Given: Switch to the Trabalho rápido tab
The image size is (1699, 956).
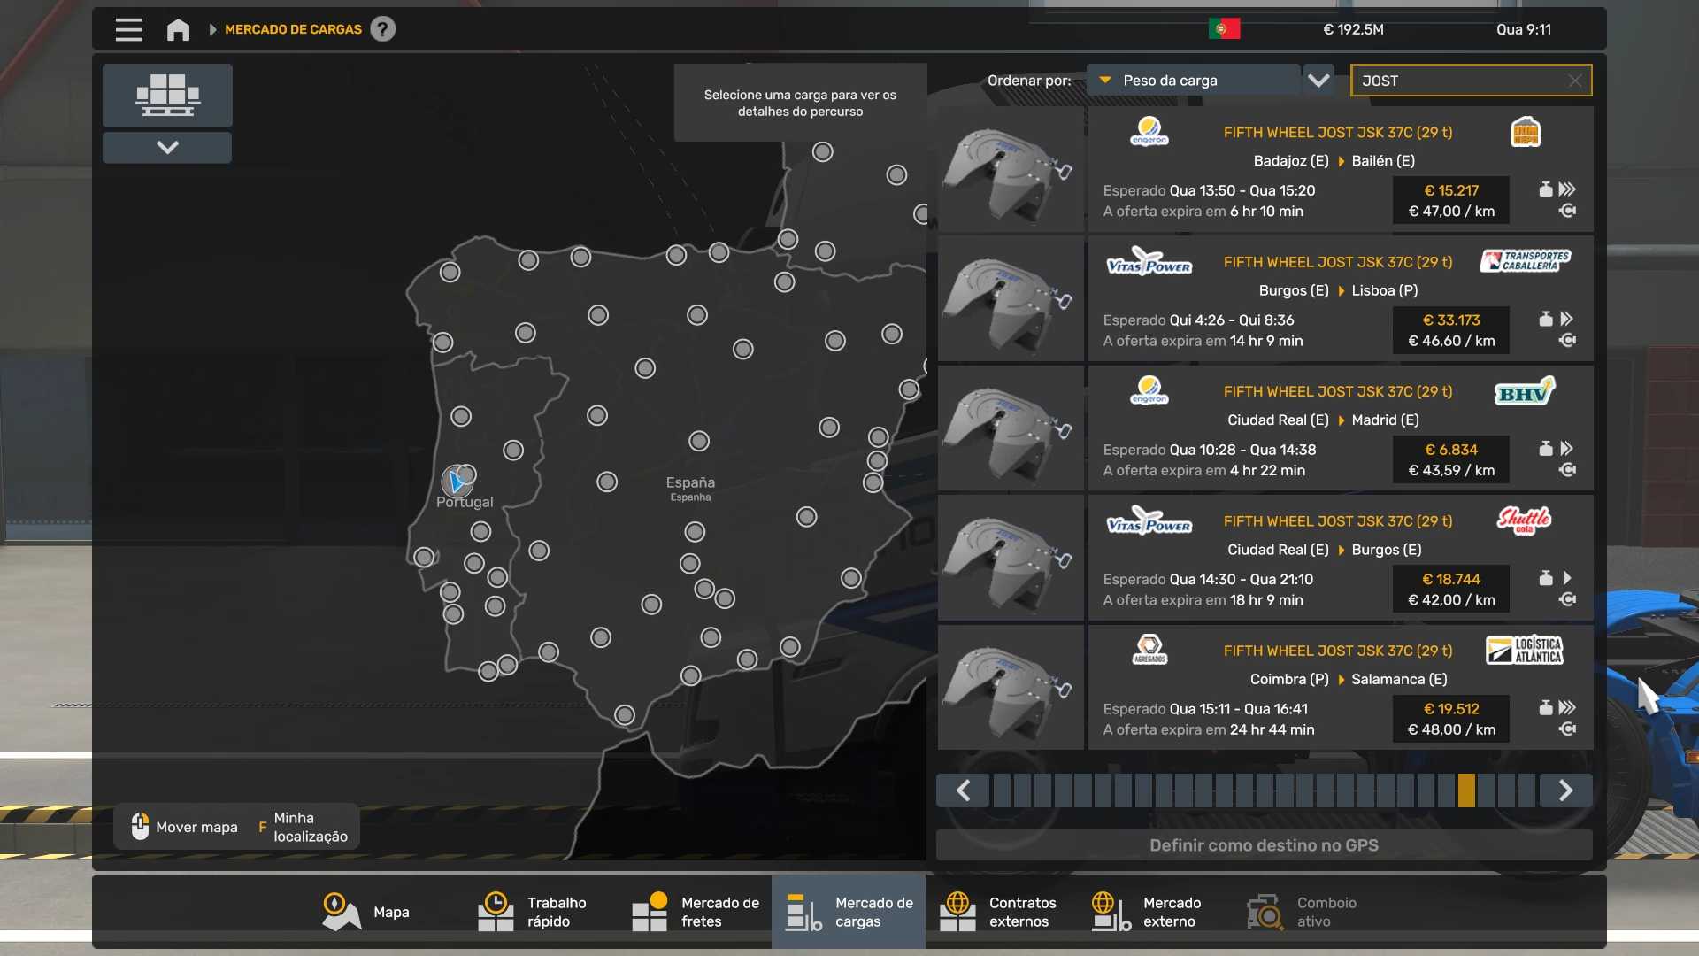Looking at the screenshot, I should tap(533, 912).
